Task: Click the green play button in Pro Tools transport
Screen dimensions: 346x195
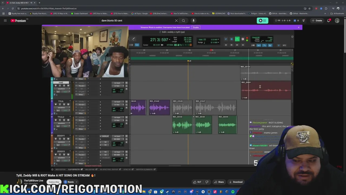Action: click(x=237, y=39)
